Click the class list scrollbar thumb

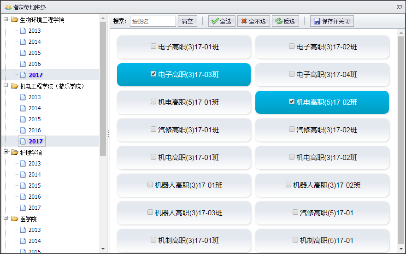coord(401,140)
